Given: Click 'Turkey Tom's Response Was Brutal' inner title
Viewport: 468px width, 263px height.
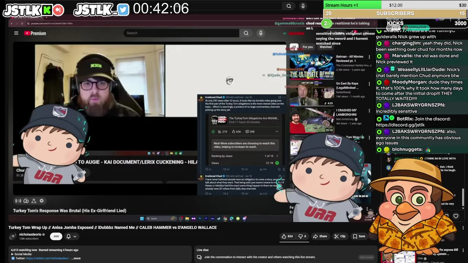Looking at the screenshot, I should 69,211.
